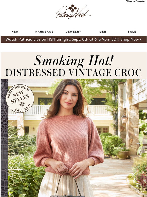
Task: Click Shop Now in the brown banner
Action: 130,39
